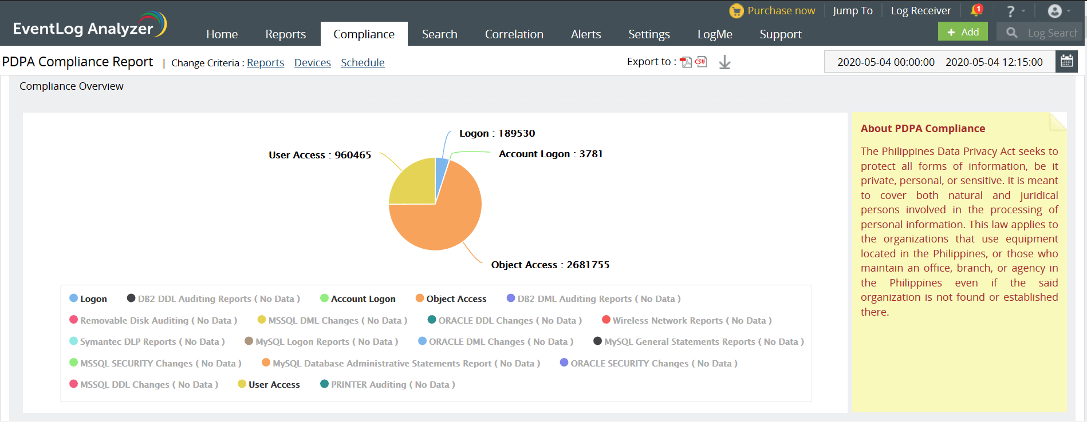Click the download arrow icon
The width and height of the screenshot is (1087, 422).
[x=724, y=62]
